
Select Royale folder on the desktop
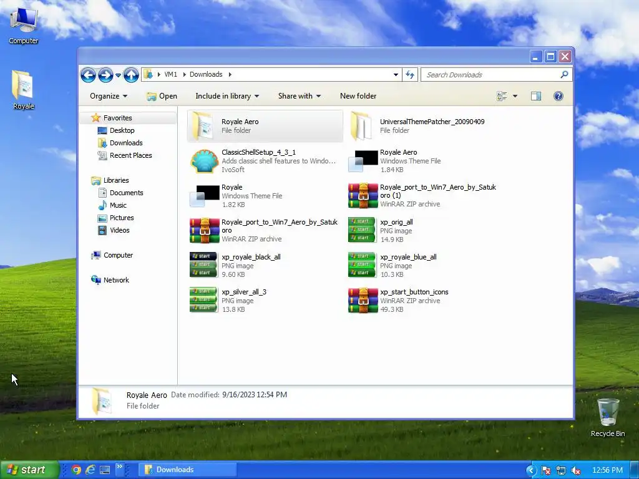coord(23,90)
